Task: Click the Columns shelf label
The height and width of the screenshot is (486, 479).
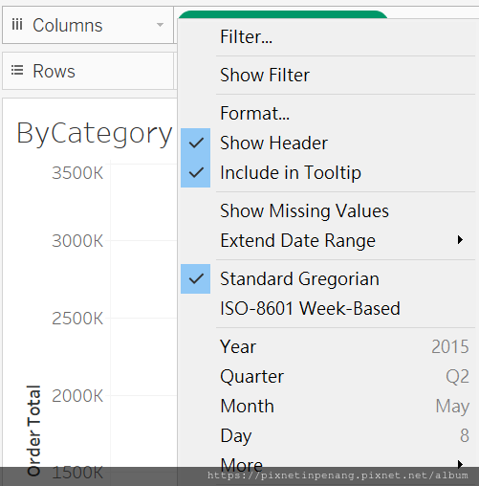Action: tap(68, 25)
